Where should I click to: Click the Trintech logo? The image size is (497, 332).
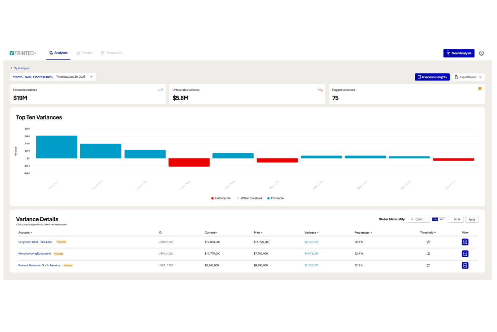23,53
